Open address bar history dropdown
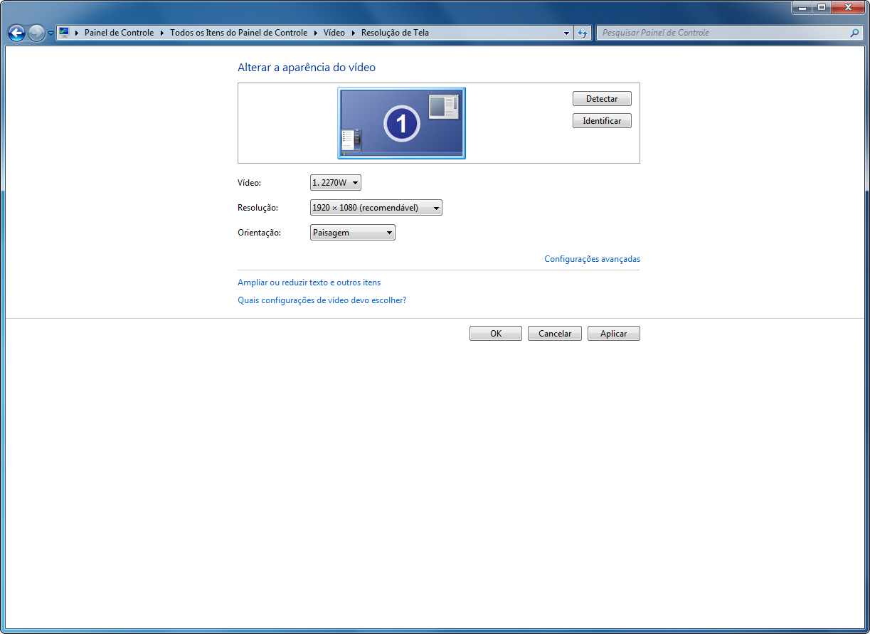The height and width of the screenshot is (634, 870). tap(567, 33)
